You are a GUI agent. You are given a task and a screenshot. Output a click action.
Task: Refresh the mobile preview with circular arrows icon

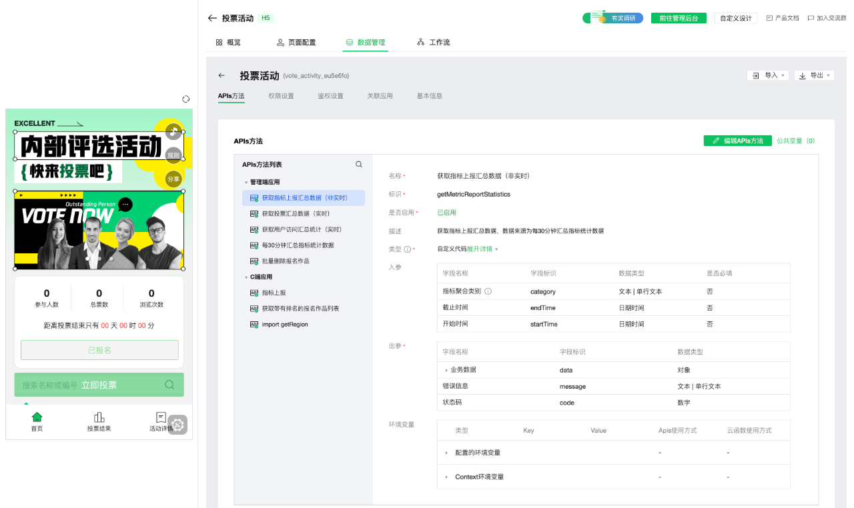pyautogui.click(x=186, y=99)
